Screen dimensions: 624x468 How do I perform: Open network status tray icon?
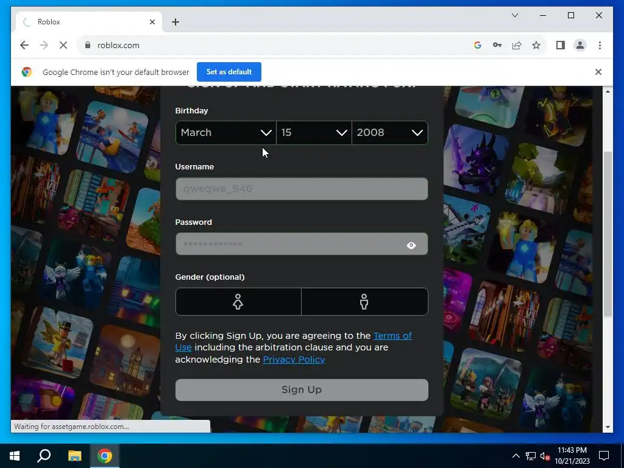(531, 456)
